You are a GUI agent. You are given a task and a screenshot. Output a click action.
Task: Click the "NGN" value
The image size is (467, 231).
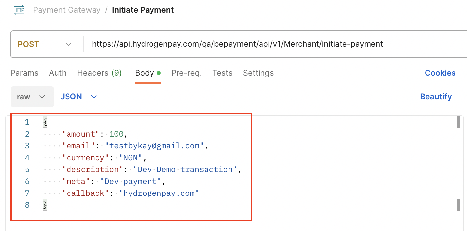point(131,158)
